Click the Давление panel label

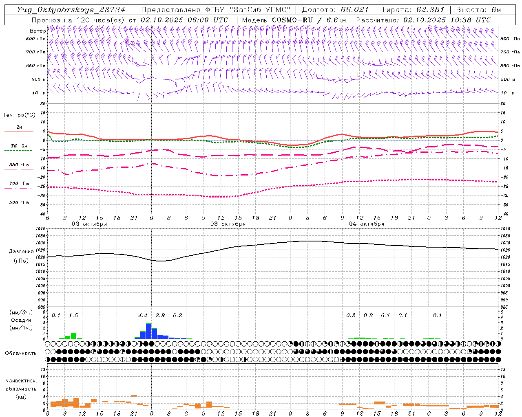20,252
